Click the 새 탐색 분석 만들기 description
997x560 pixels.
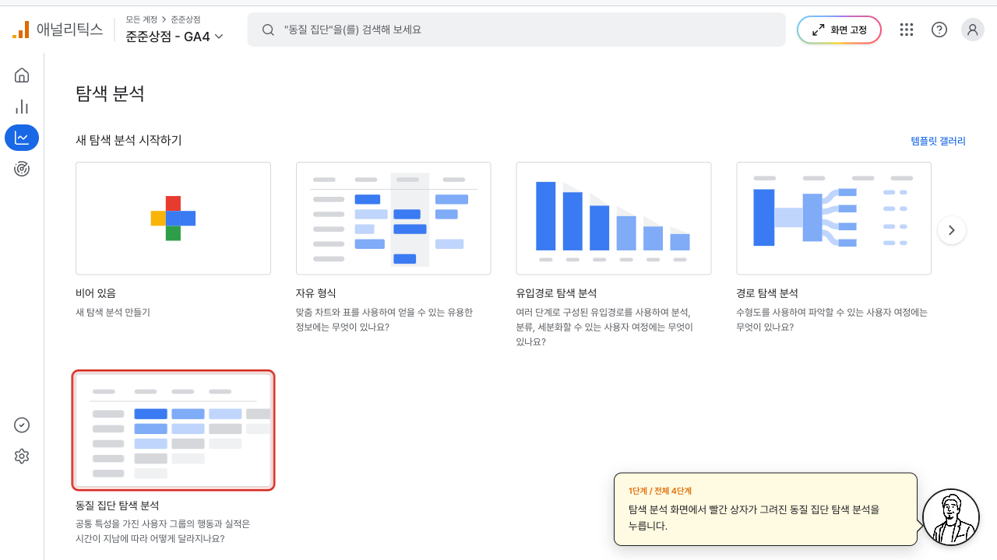(x=113, y=312)
